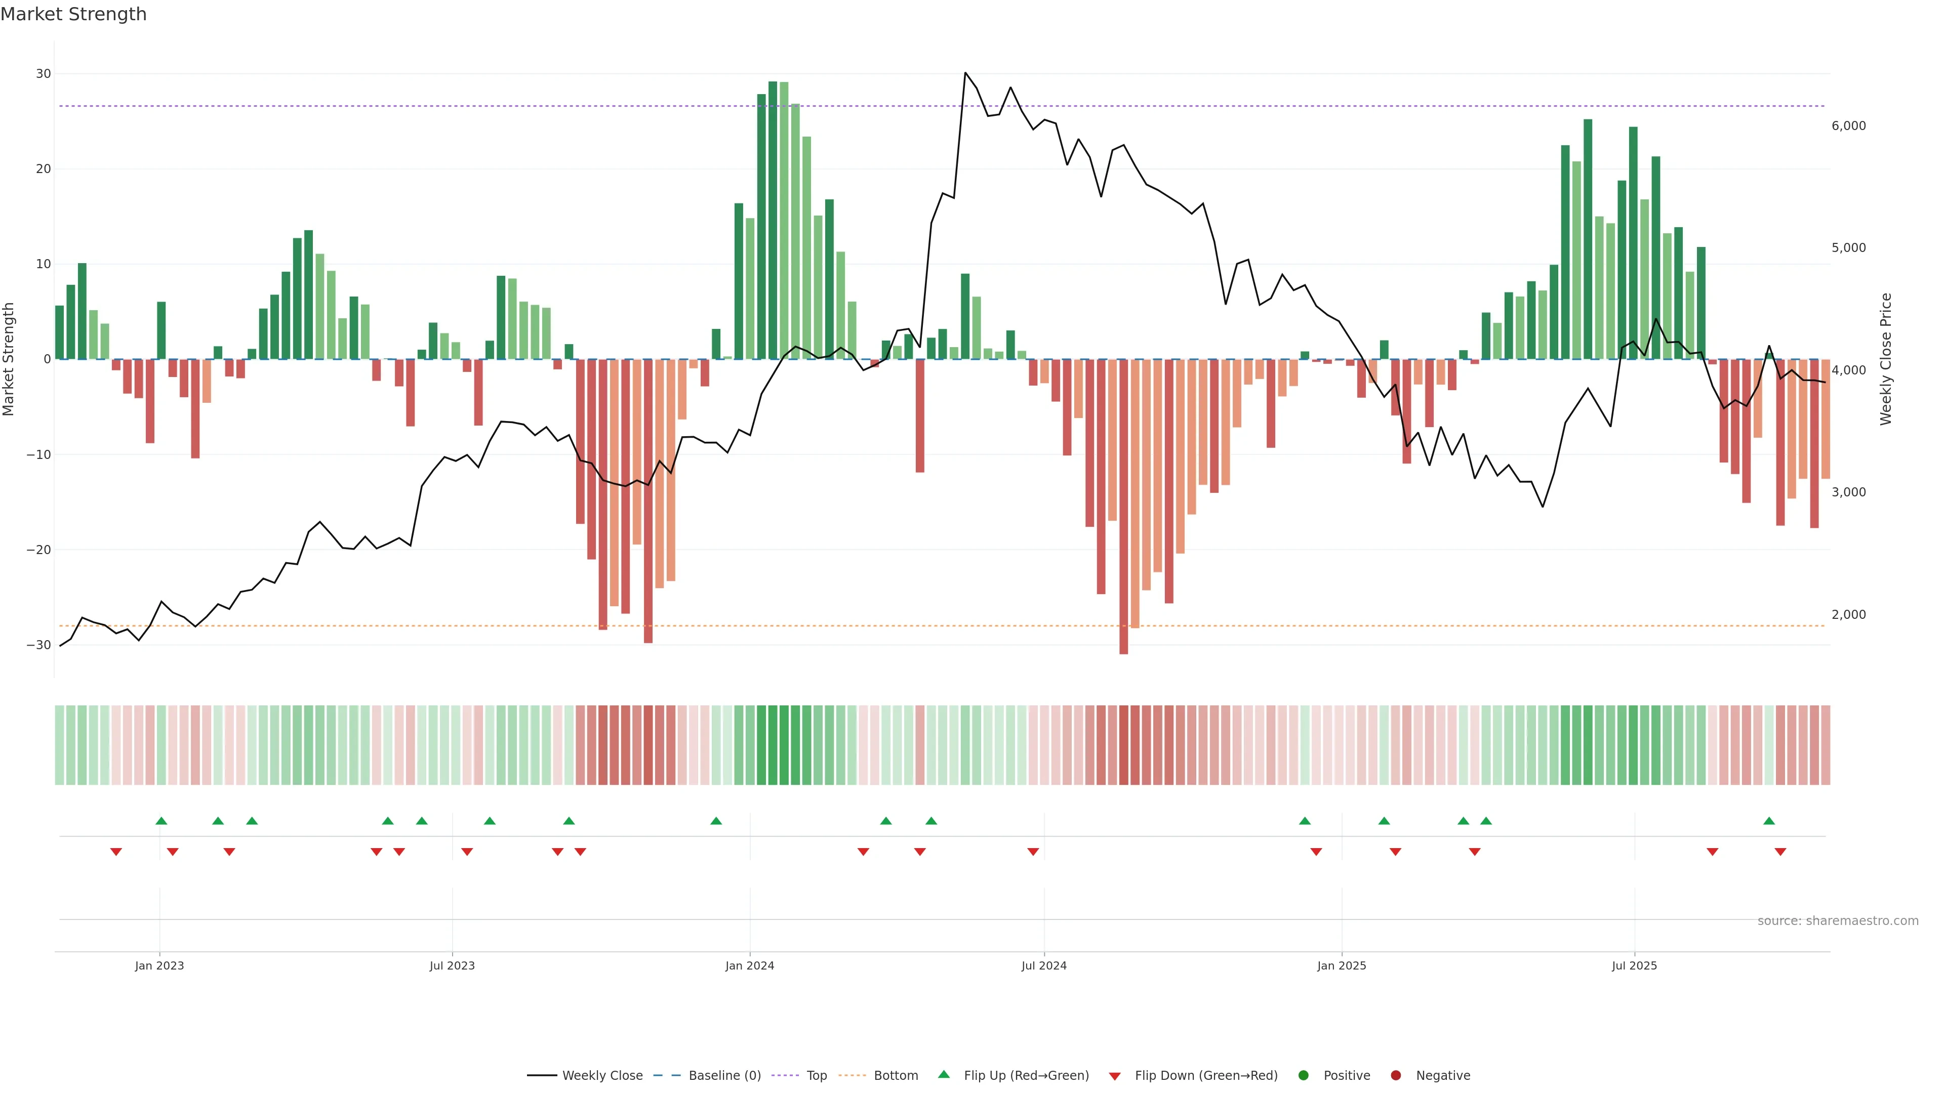The height and width of the screenshot is (1093, 1944).
Task: Click the Negative red circle legend icon
Action: pos(1395,1075)
